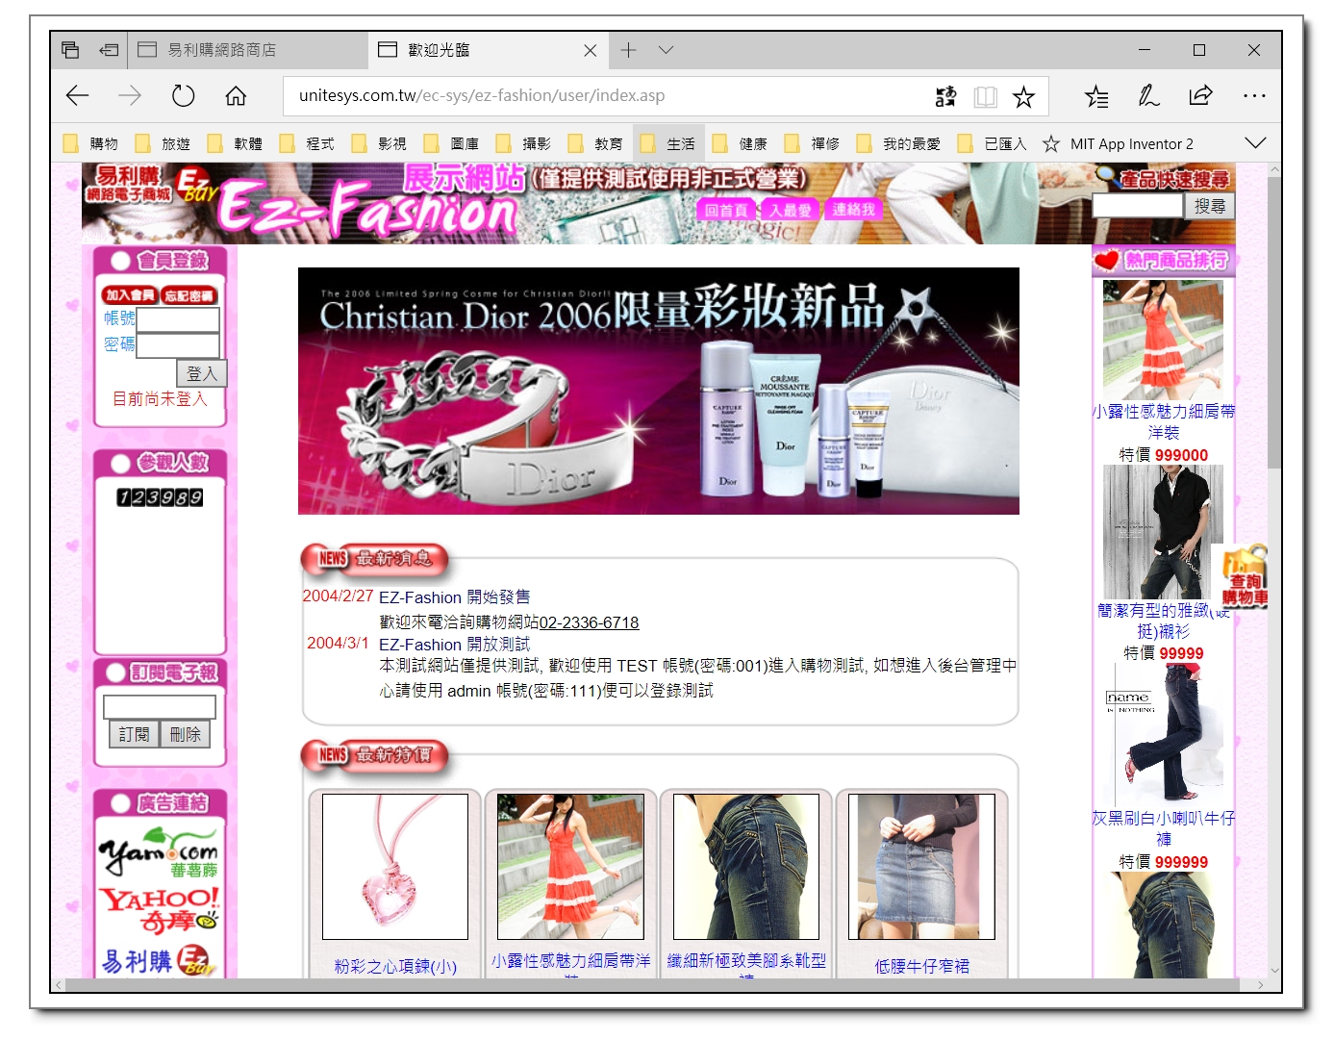Close the 歡迎光臨 tab

point(591,50)
